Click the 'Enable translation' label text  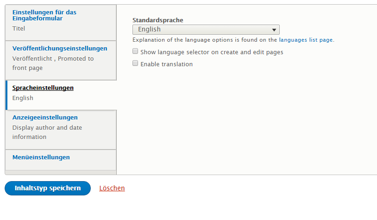167,64
